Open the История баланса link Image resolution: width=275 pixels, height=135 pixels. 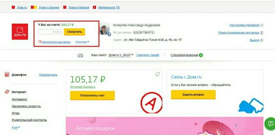(x=83, y=87)
